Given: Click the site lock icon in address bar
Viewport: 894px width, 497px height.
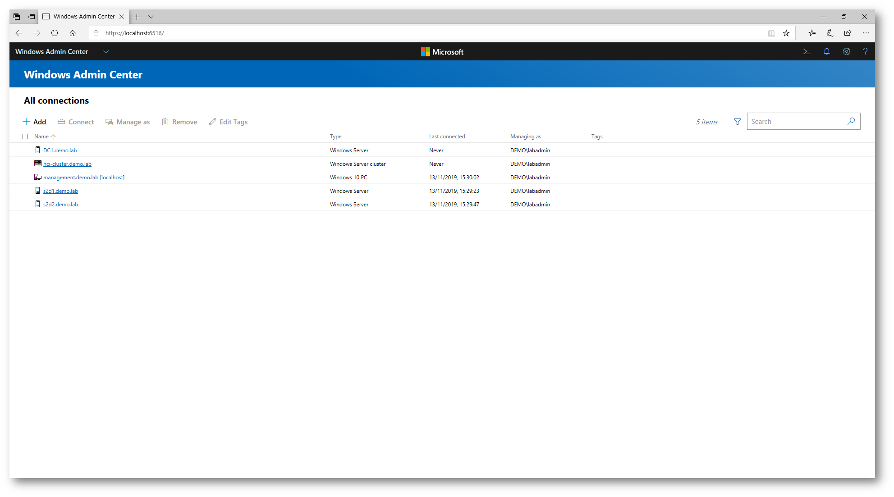Looking at the screenshot, I should pos(96,33).
